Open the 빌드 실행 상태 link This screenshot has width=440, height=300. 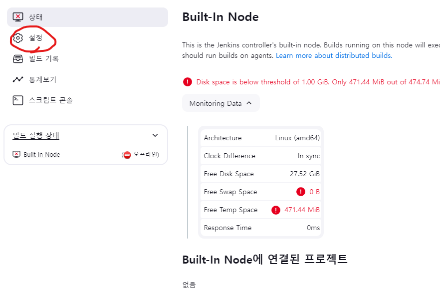[x=36, y=135]
